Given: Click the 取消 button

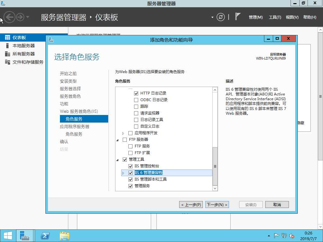Looking at the screenshot, I should [x=277, y=205].
